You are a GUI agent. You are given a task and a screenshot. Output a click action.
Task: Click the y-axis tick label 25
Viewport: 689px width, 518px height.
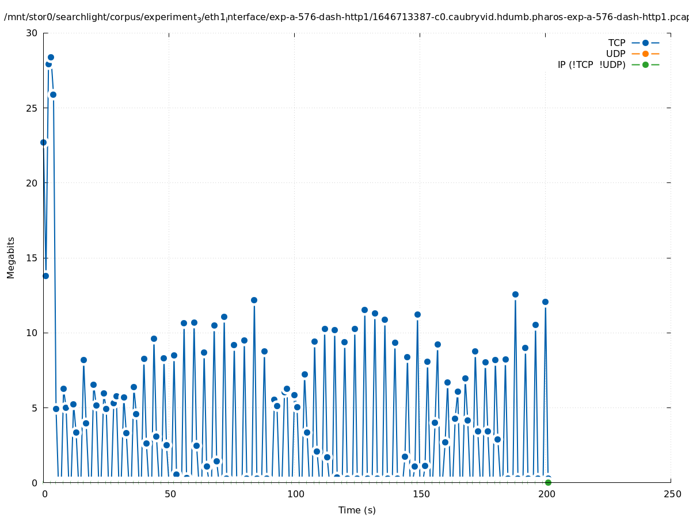[32, 108]
